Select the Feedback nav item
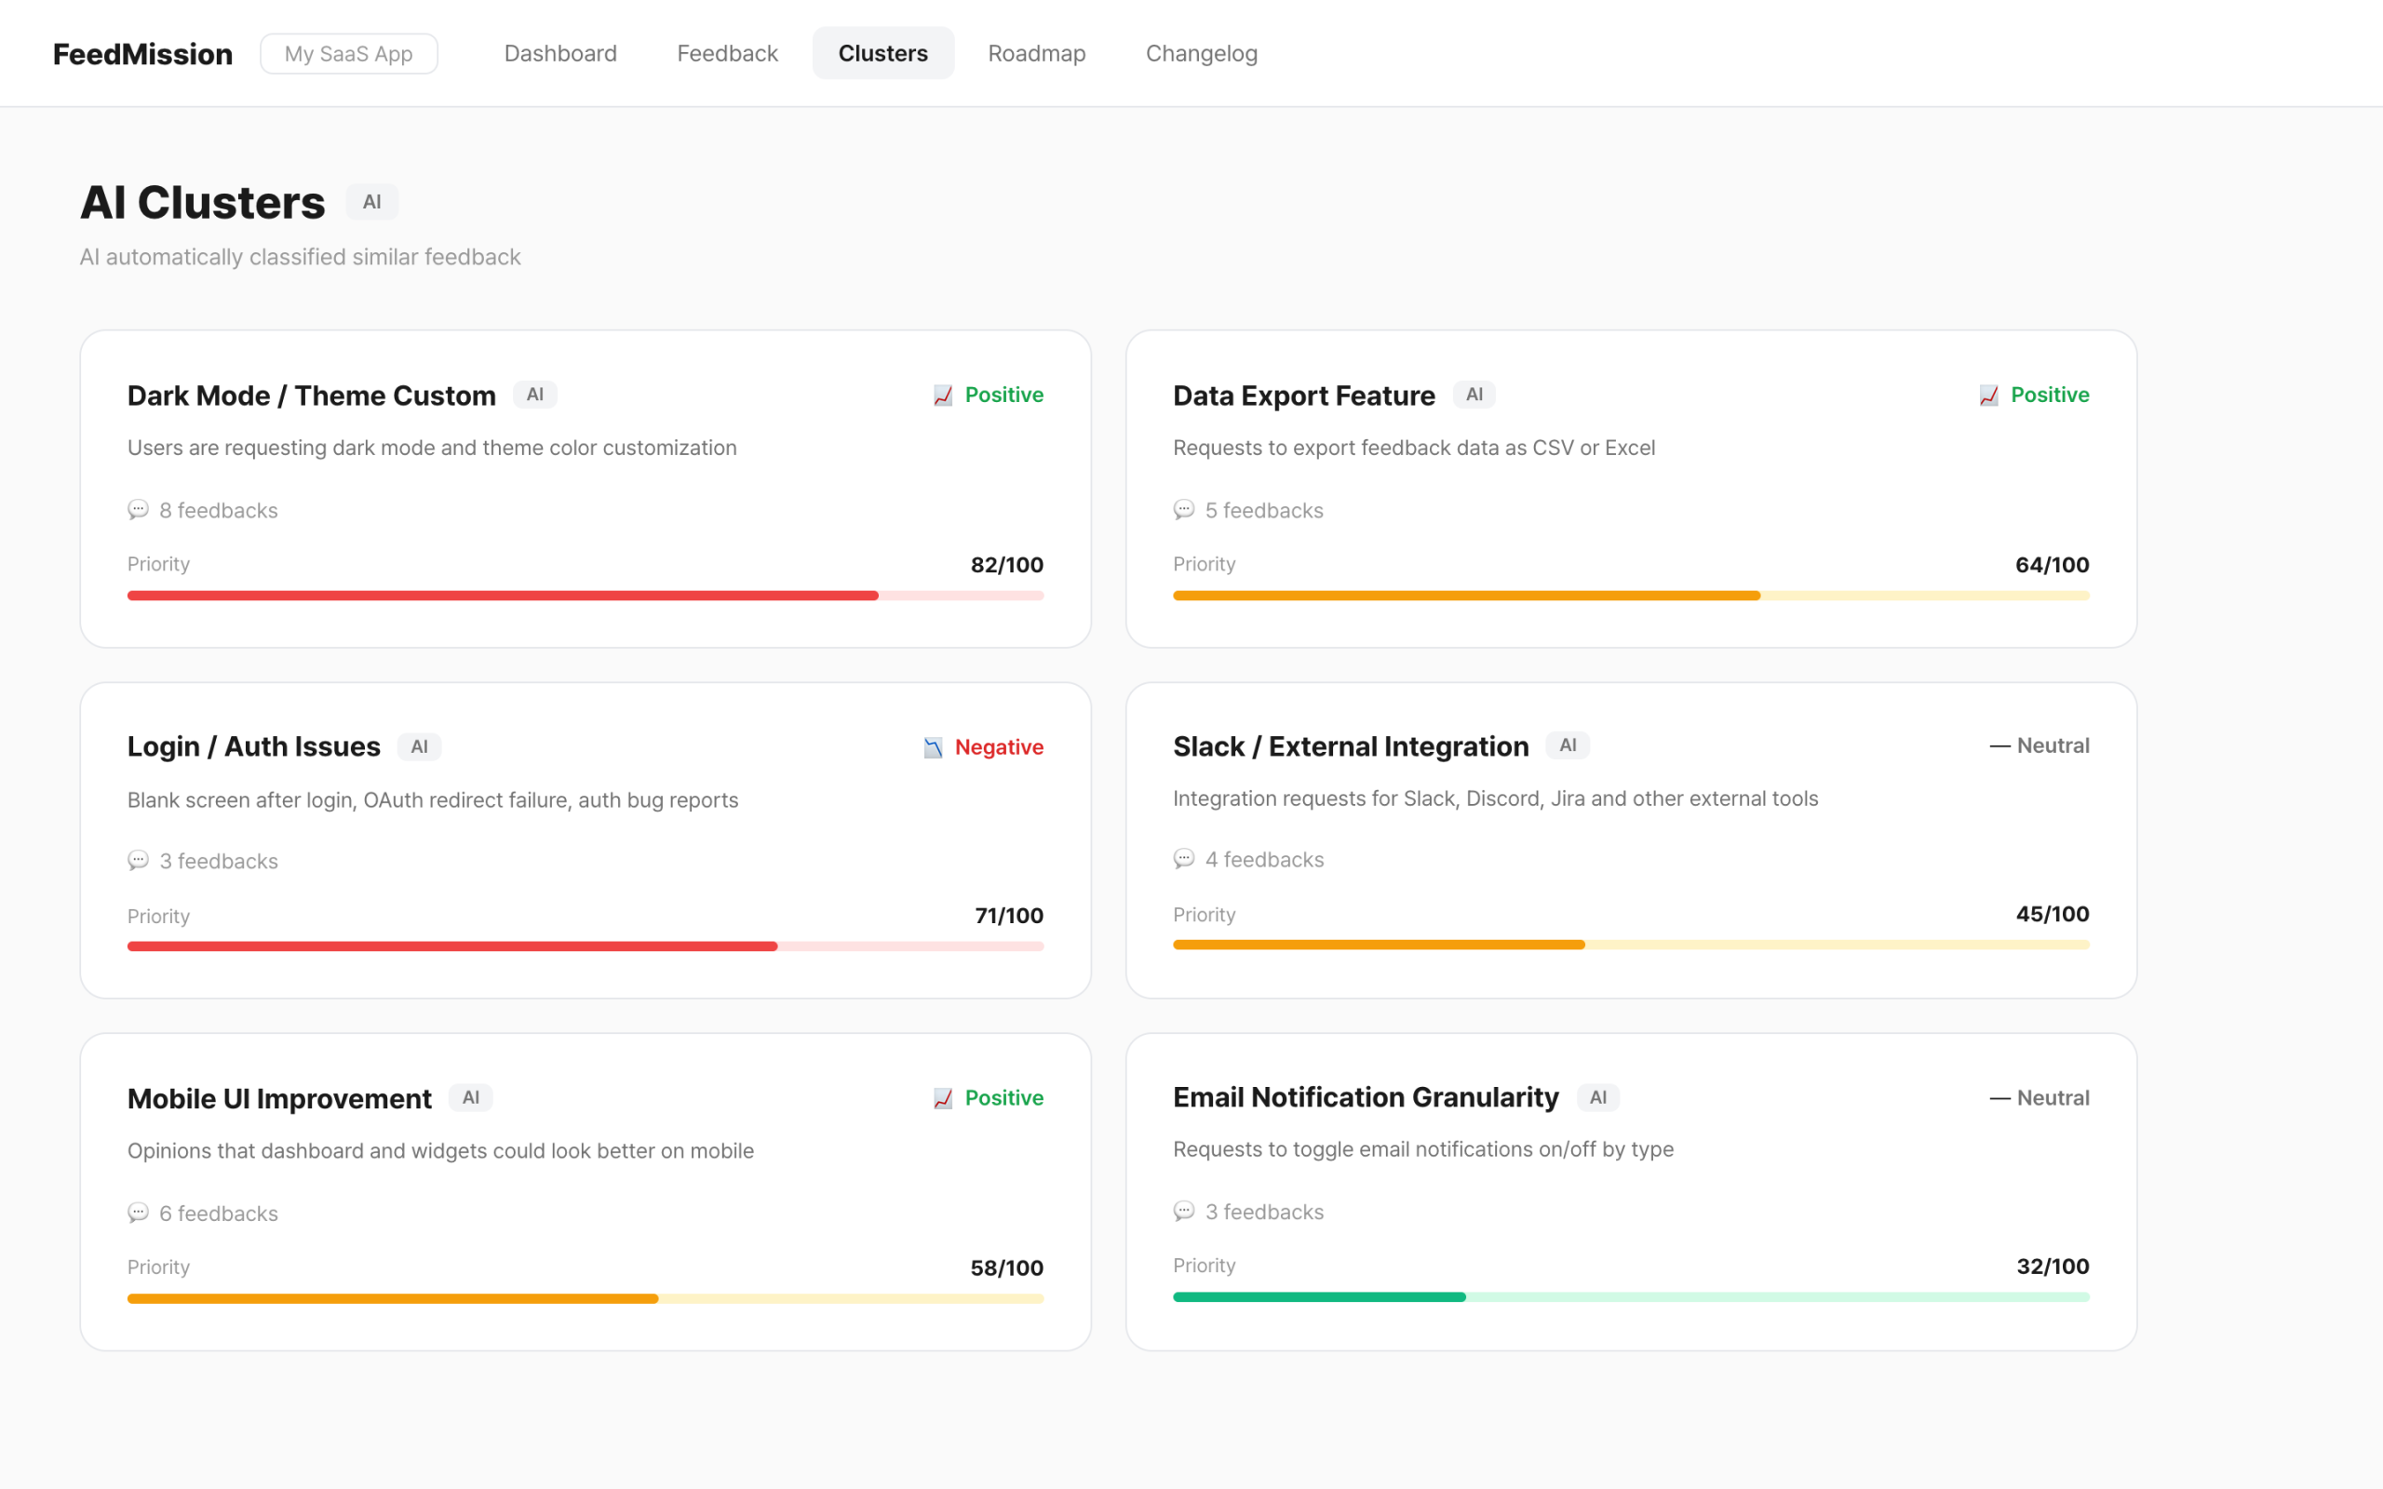Viewport: 2383px width, 1489px height. (727, 53)
